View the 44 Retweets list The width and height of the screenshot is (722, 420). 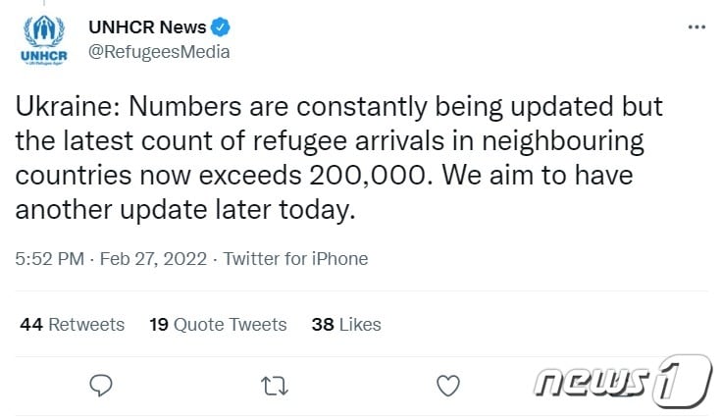[x=73, y=324]
